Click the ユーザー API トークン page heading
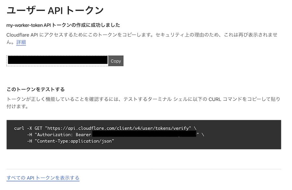Viewport: 292px width, 190px height. (55, 10)
